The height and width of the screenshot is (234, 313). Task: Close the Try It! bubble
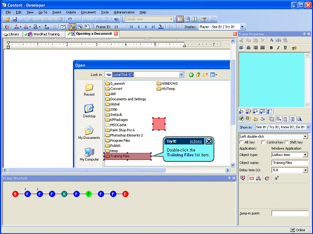tap(209, 141)
